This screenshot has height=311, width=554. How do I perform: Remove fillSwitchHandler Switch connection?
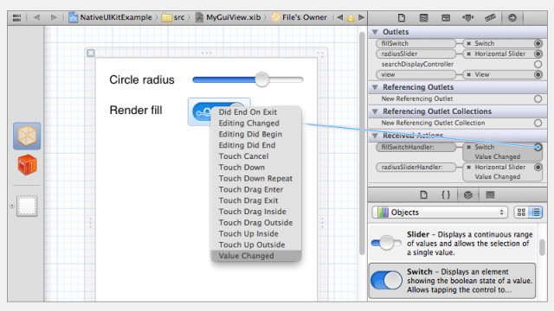(469, 148)
